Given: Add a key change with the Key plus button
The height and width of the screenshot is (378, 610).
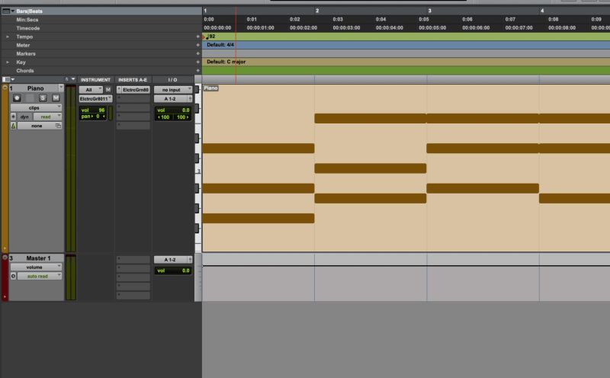Looking at the screenshot, I should click(x=198, y=62).
